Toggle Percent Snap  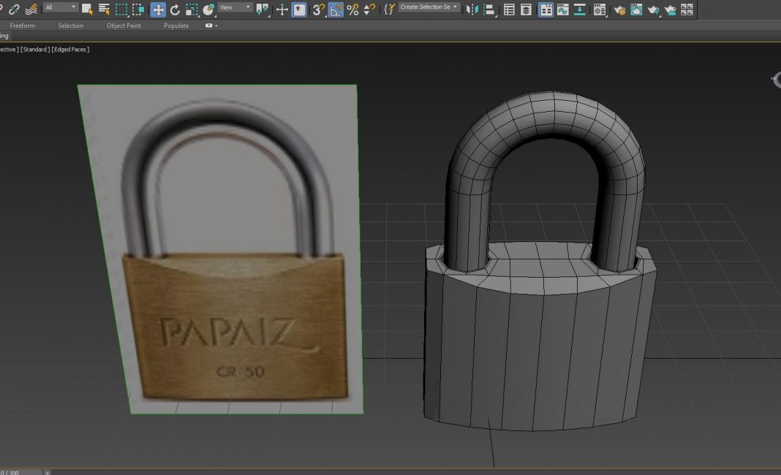352,9
